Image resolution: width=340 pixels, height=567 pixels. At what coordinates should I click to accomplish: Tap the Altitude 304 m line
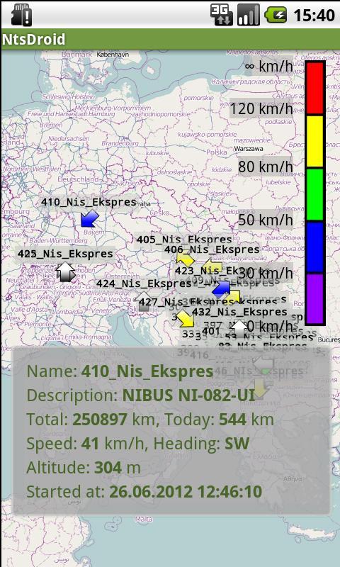click(x=84, y=468)
